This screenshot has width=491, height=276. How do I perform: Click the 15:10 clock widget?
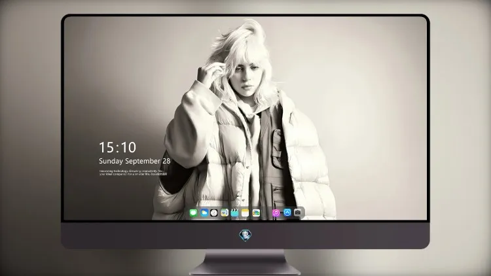[117, 147]
